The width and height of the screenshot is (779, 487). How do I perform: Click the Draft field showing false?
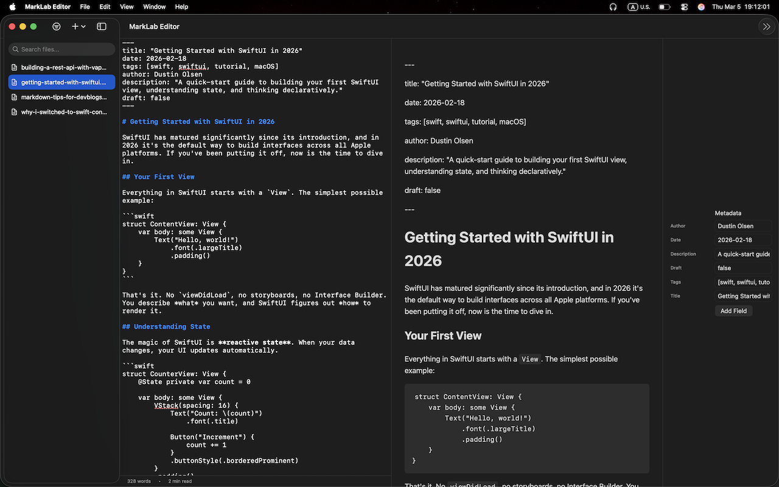(x=743, y=268)
